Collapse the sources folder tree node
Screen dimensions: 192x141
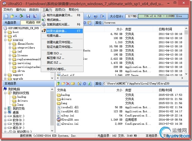(5, 40)
